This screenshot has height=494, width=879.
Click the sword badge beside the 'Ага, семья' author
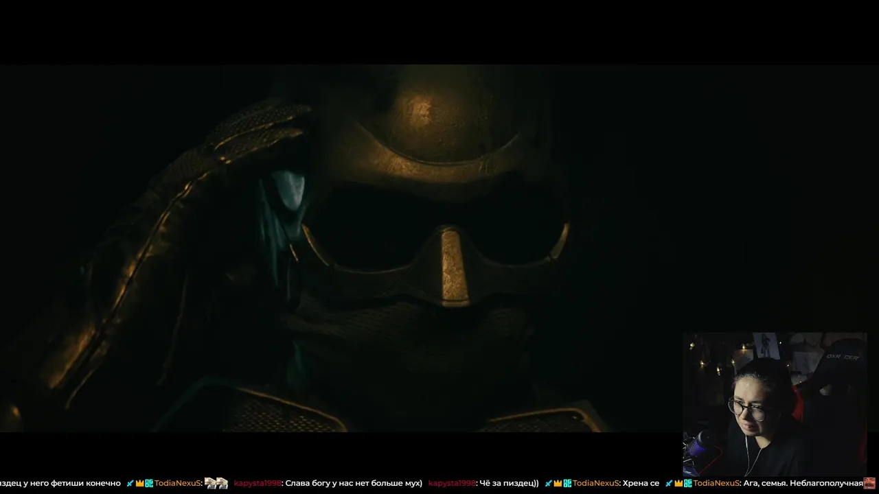(x=670, y=483)
